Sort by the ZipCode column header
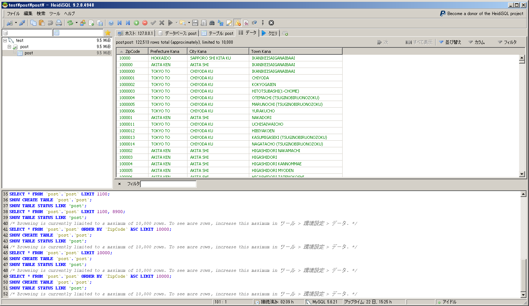Viewport: 529px width, 306px height. click(x=132, y=51)
